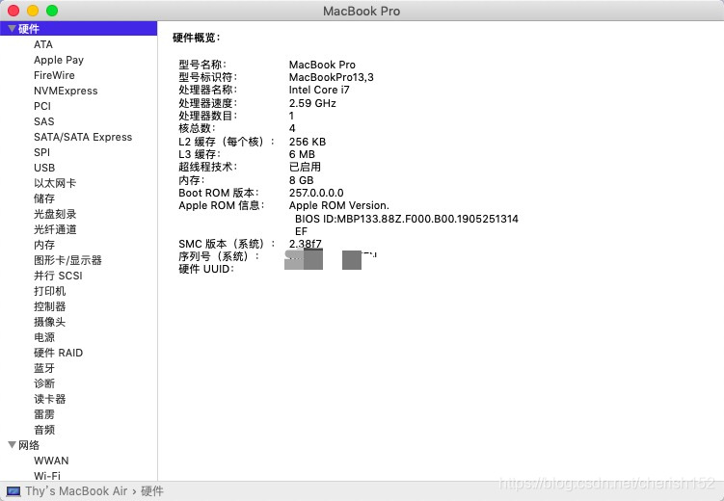Select SAS in the hardware list
Image resolution: width=724 pixels, height=501 pixels.
coord(44,121)
